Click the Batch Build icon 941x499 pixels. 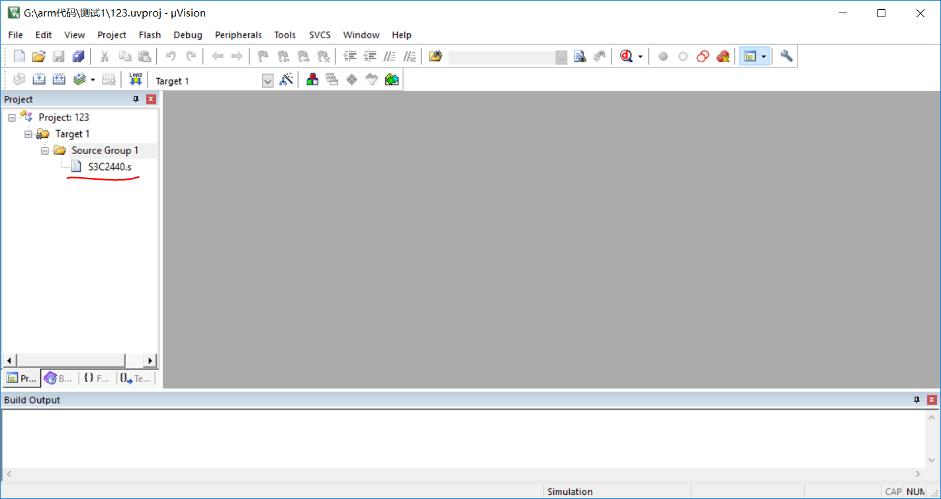[79, 80]
